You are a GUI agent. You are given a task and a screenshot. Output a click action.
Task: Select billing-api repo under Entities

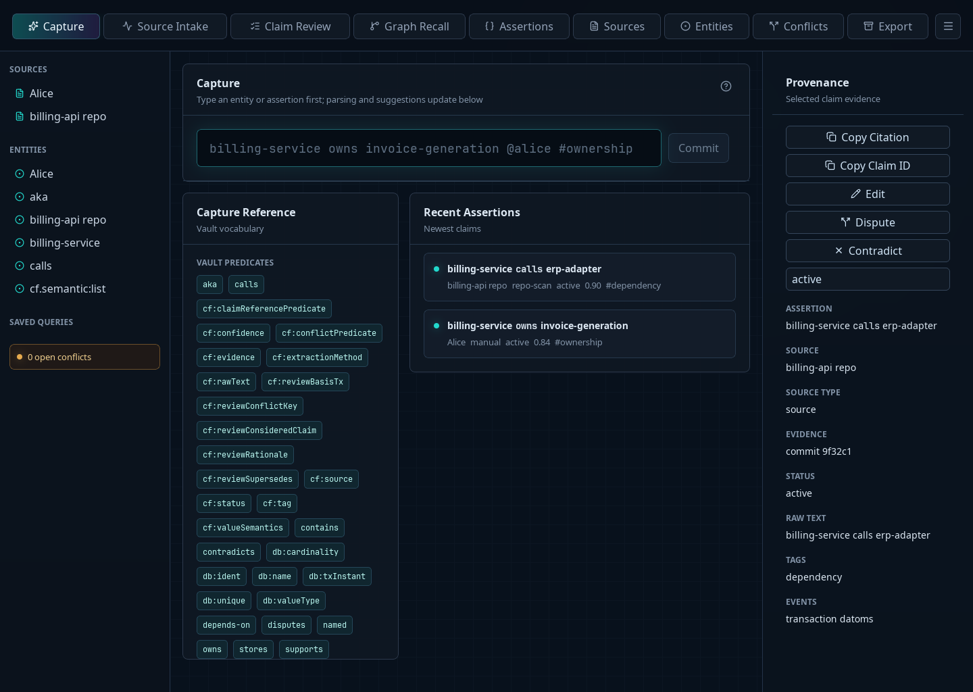(84, 220)
